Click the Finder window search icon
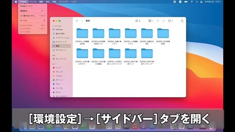The height and width of the screenshot is (132, 235). (182, 21)
